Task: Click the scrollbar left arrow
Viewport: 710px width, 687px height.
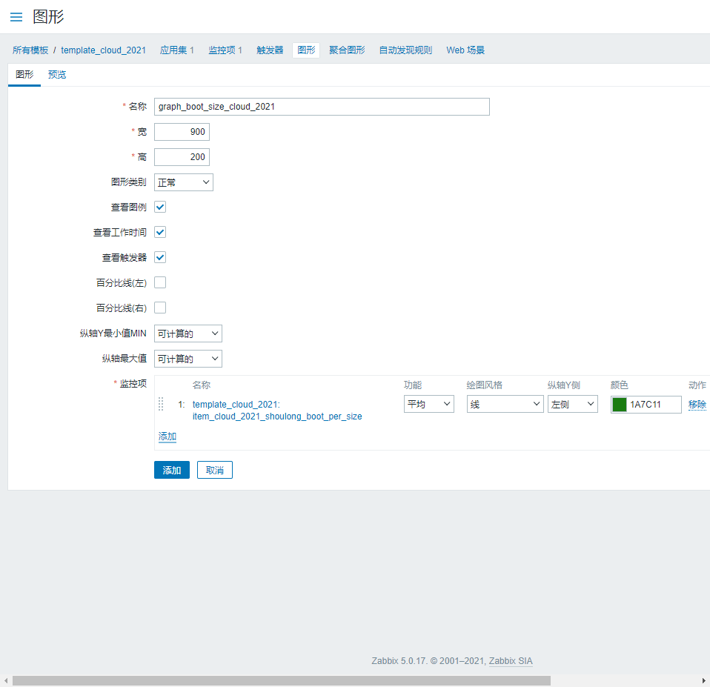Action: (6, 680)
